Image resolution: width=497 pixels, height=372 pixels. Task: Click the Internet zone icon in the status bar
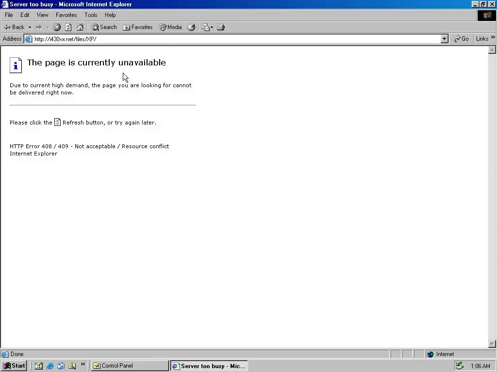[430, 354]
